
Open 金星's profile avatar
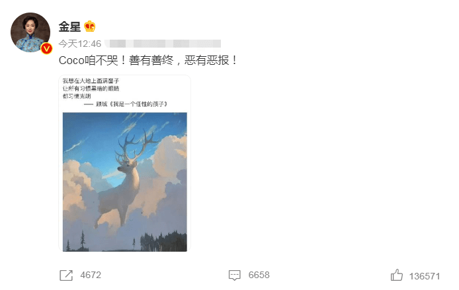[30, 32]
